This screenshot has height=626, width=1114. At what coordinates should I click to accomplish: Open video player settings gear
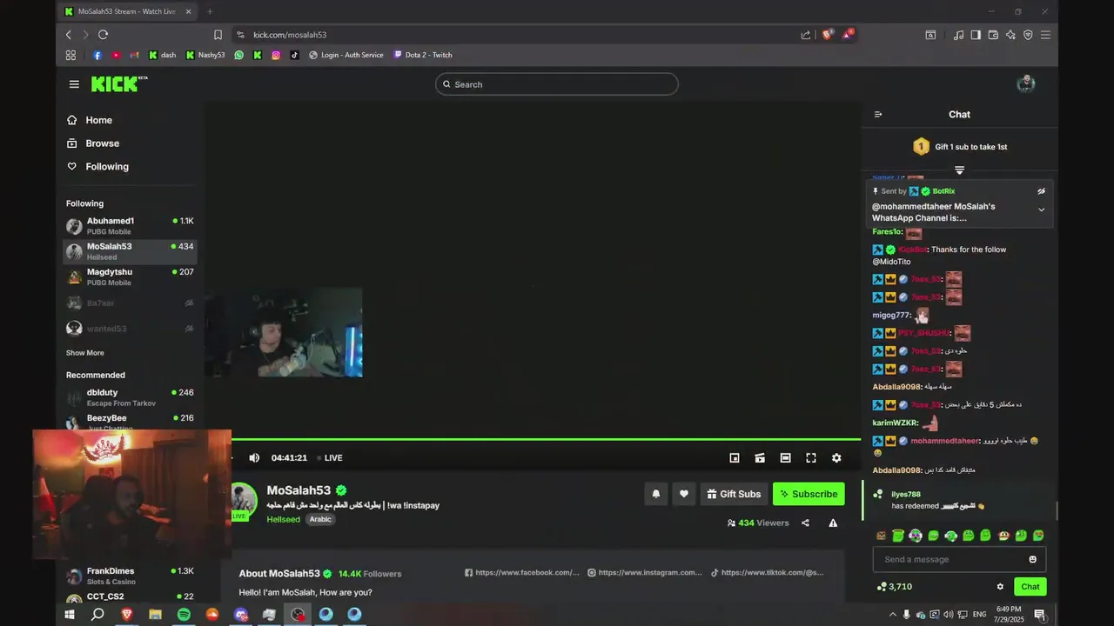836,458
